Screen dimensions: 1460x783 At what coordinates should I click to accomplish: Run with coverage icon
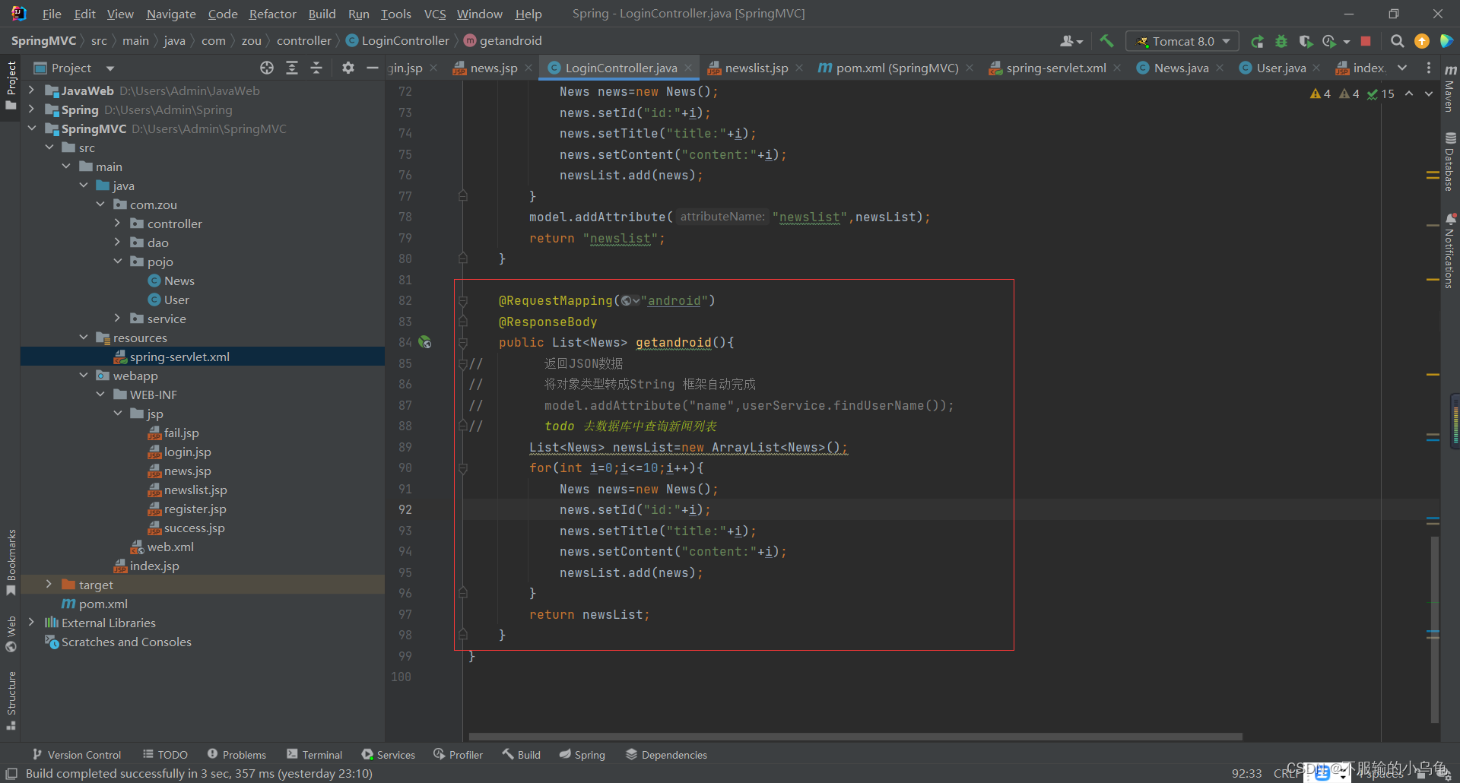pos(1306,41)
